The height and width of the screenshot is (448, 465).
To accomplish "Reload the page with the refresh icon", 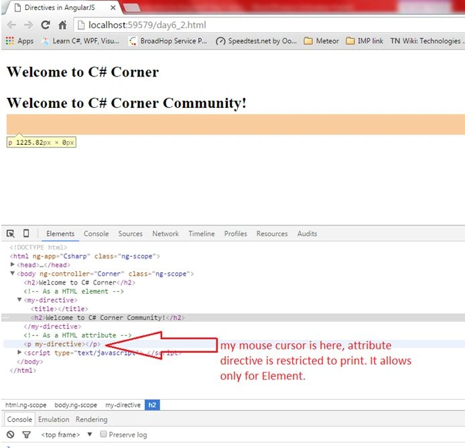I will 46,25.
